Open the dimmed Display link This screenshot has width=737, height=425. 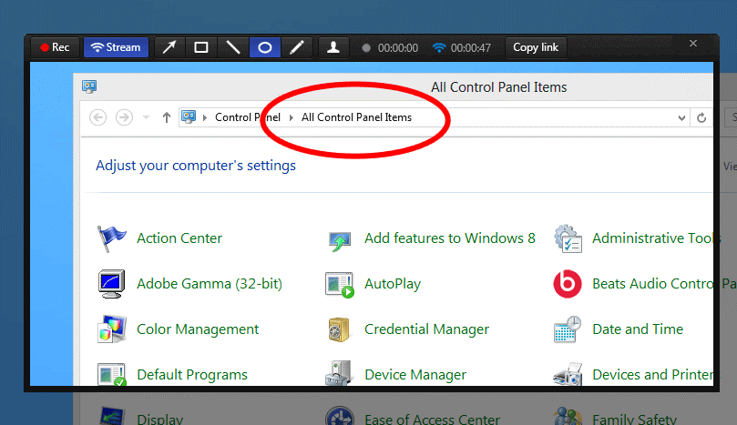pyautogui.click(x=159, y=420)
